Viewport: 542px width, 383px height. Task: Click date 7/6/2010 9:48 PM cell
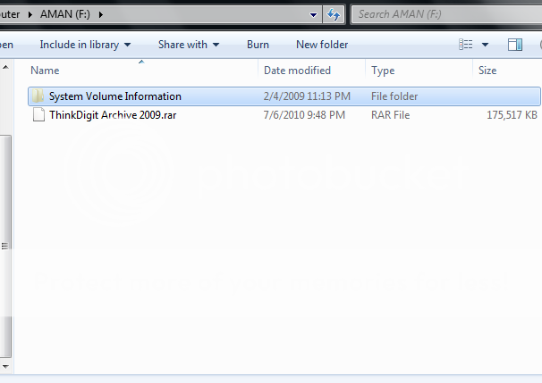(x=304, y=115)
